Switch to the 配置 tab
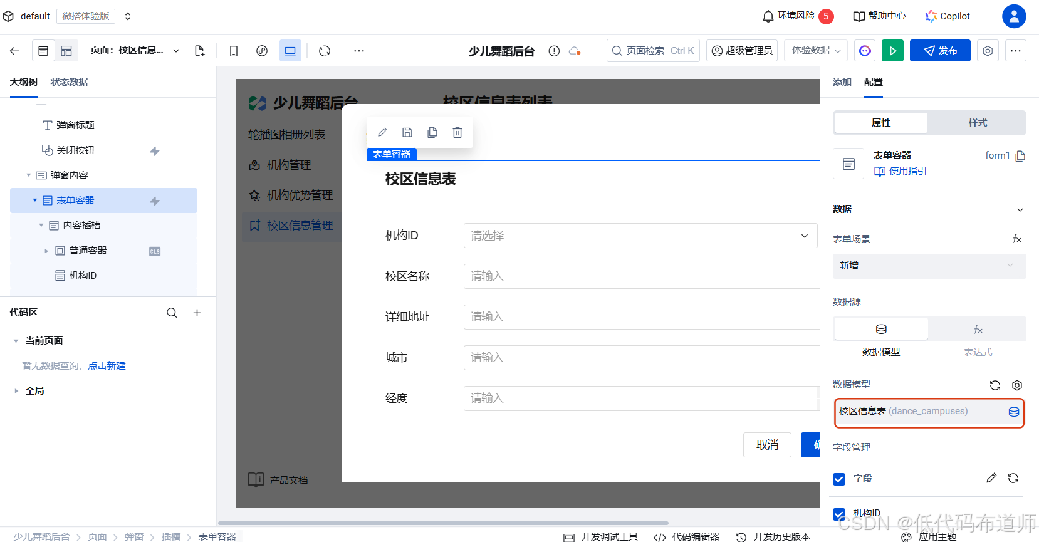Screen dimensions: 1039x542 873,82
